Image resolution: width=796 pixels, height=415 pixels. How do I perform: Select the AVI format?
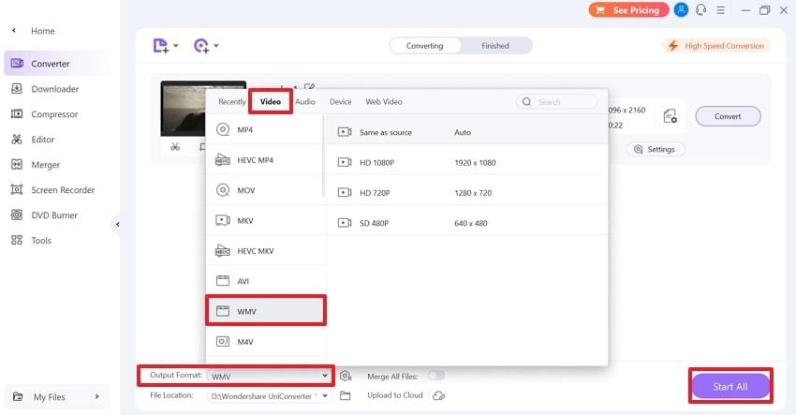[264, 281]
